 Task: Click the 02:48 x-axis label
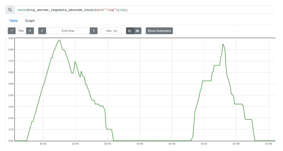point(236,143)
